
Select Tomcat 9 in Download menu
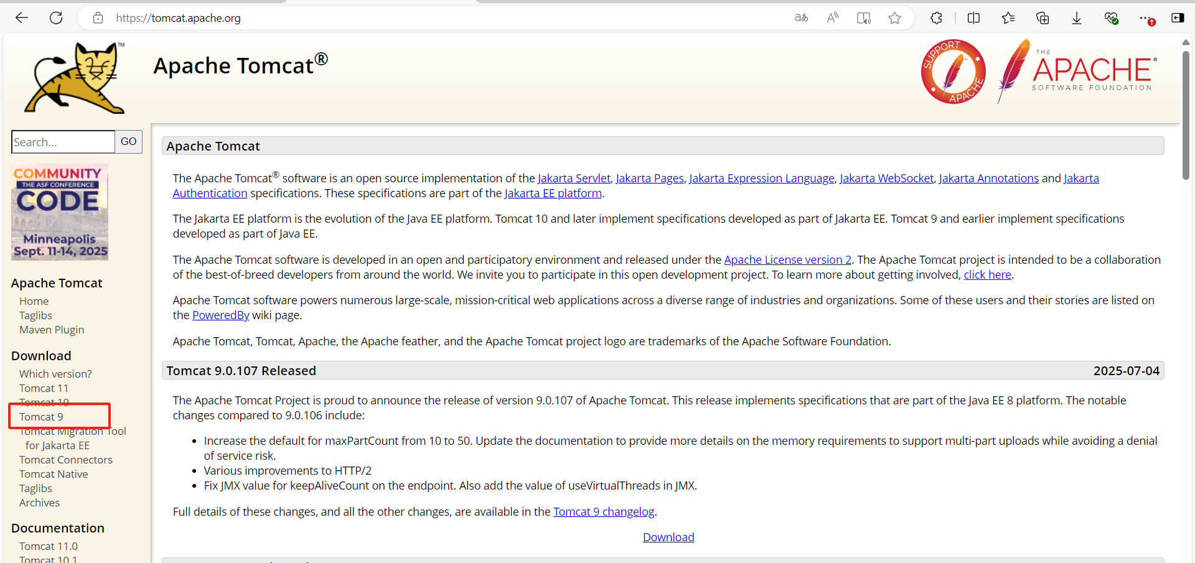tap(41, 417)
